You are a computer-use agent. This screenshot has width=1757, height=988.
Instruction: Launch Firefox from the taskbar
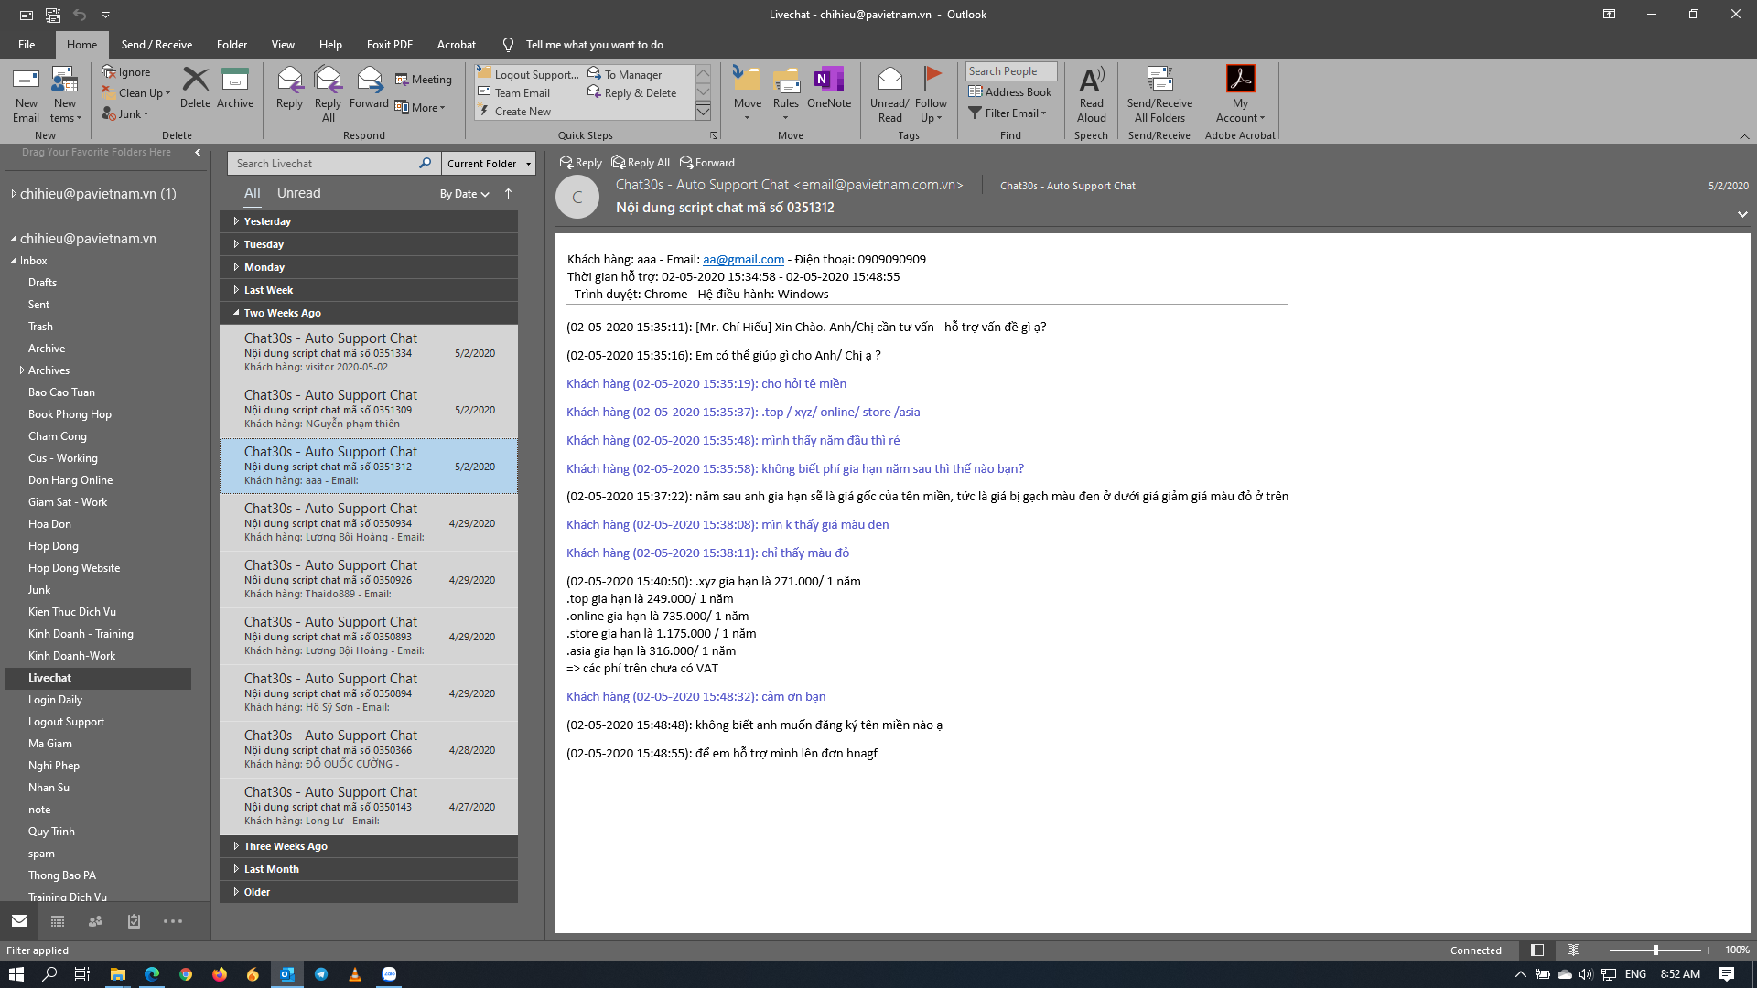click(x=220, y=974)
